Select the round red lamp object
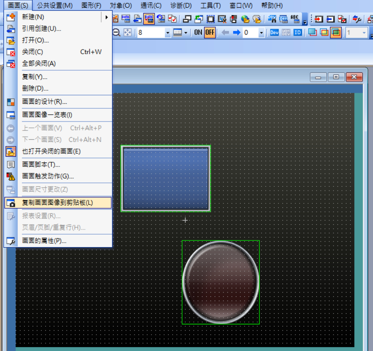The image size is (373, 351). [x=221, y=282]
